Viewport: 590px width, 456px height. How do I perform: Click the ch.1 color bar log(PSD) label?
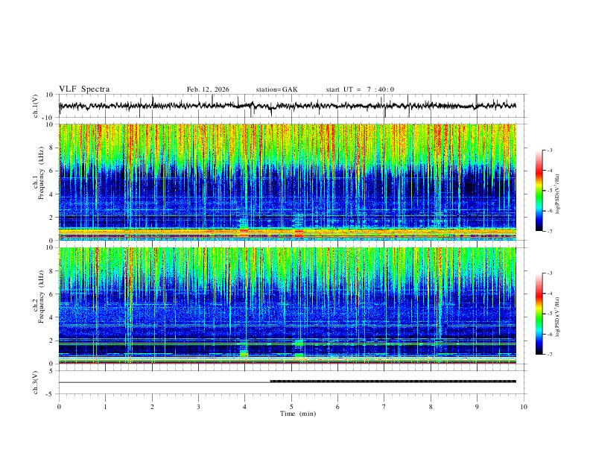click(557, 194)
